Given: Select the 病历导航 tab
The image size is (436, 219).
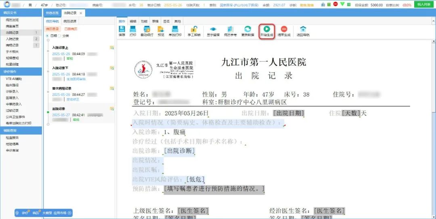Looking at the screenshot, I should 52,21.
